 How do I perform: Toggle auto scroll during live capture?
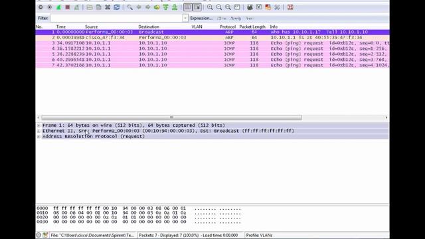tap(197, 7)
